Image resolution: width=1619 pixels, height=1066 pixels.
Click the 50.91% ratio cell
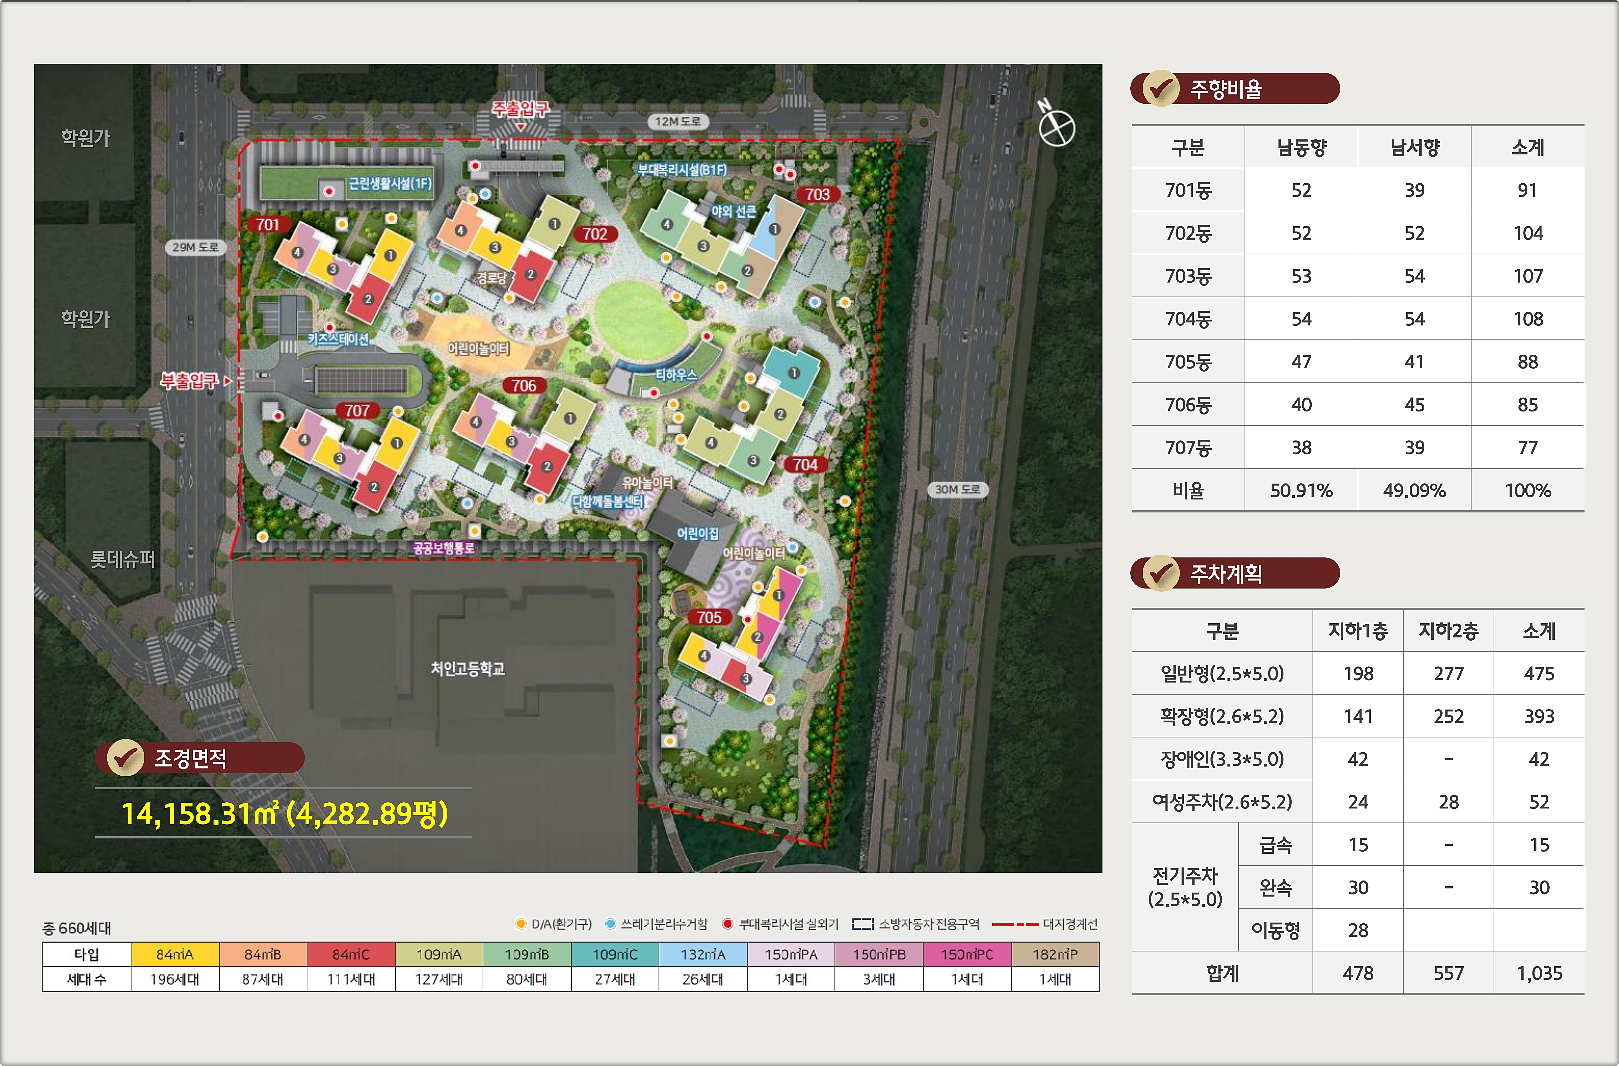[x=1301, y=490]
